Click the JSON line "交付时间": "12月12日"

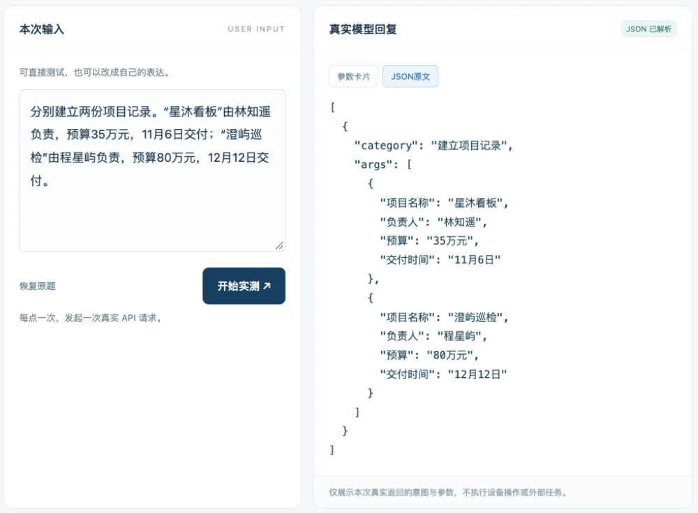click(443, 374)
